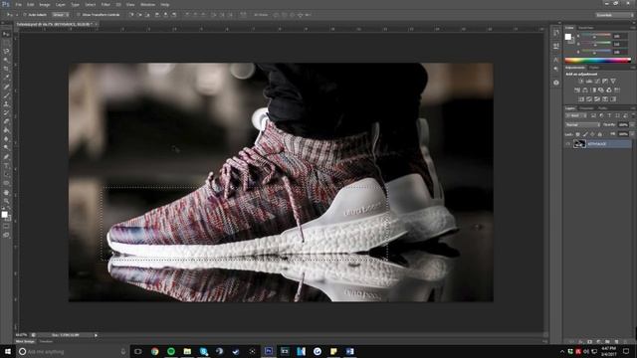Viewport: 637px width, 358px height.
Task: Select the Brush tool
Action: (6, 95)
